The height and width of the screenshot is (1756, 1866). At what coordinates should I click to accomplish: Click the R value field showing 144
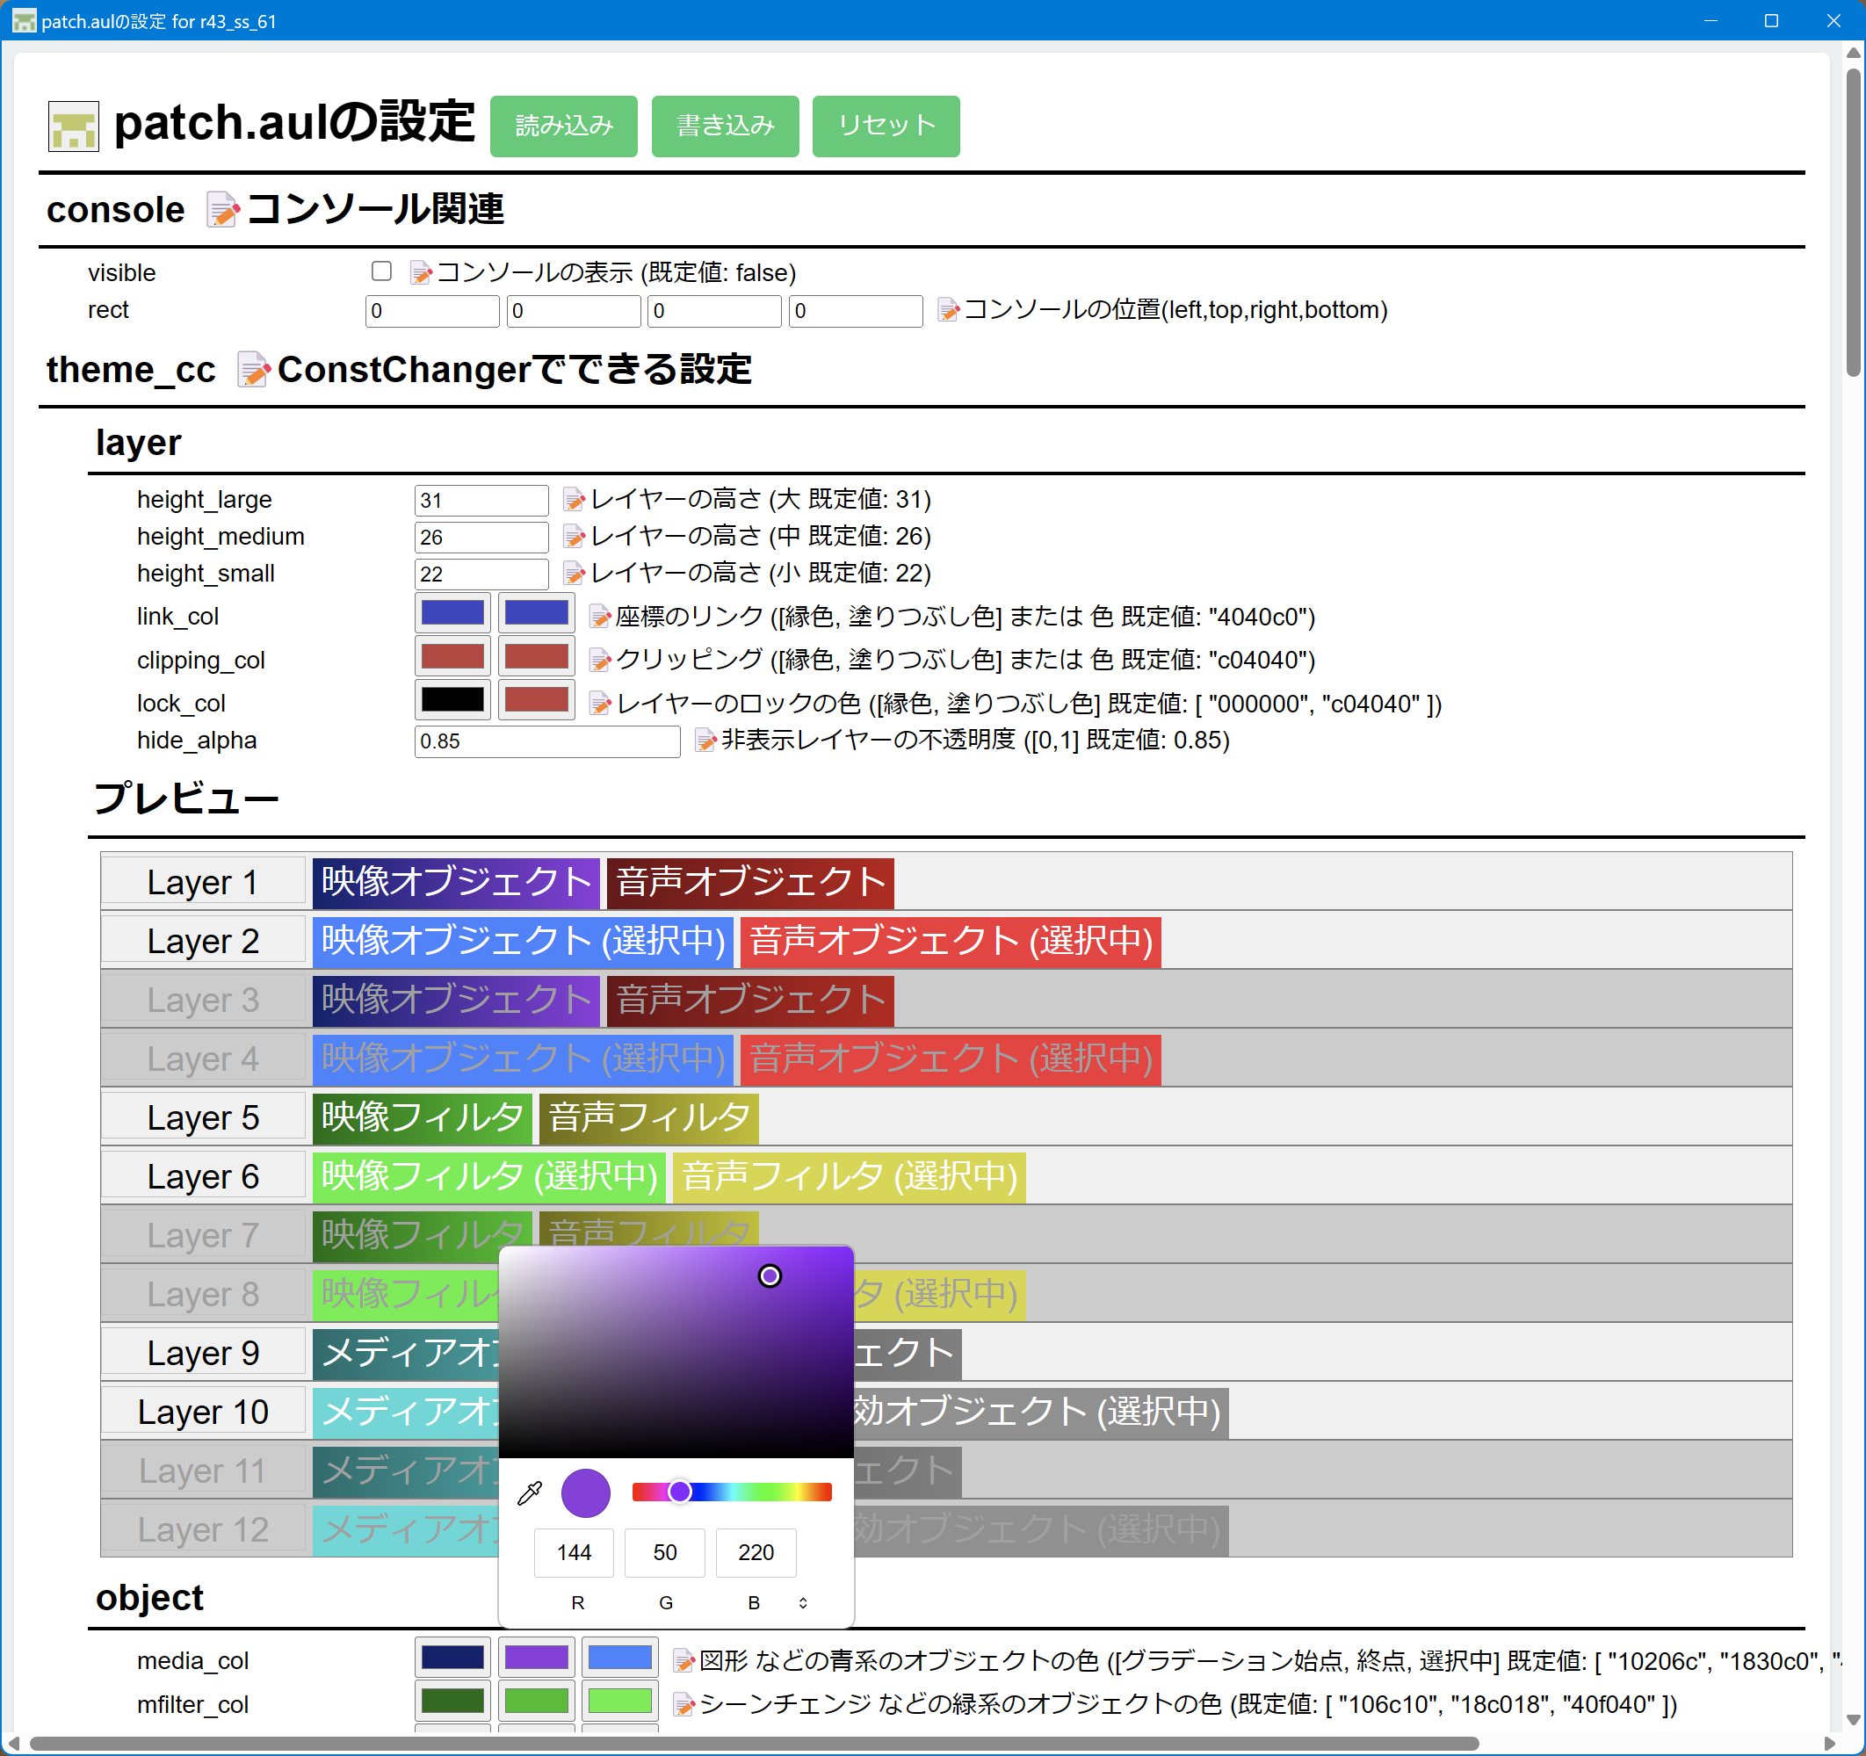pos(574,1553)
